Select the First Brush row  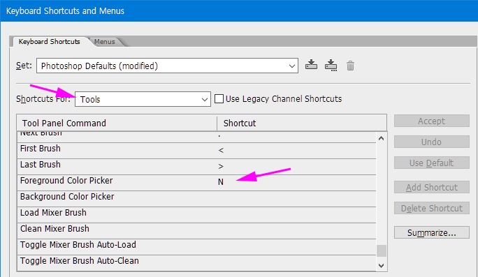(196, 151)
